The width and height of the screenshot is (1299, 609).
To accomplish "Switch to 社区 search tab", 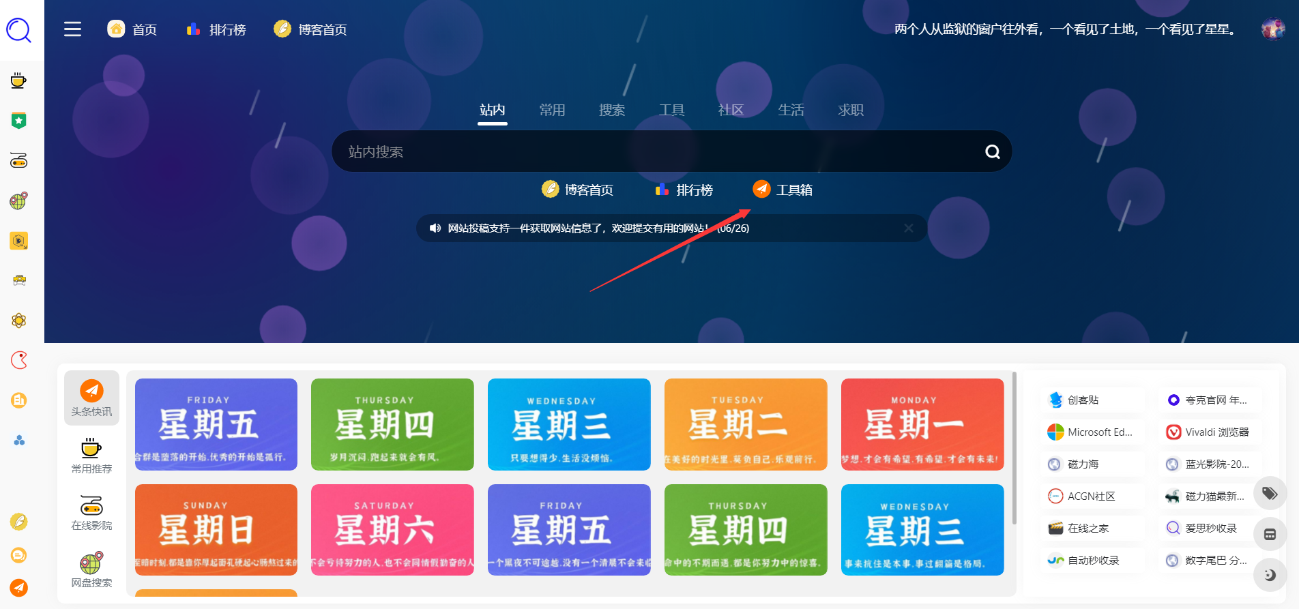I will coord(731,110).
